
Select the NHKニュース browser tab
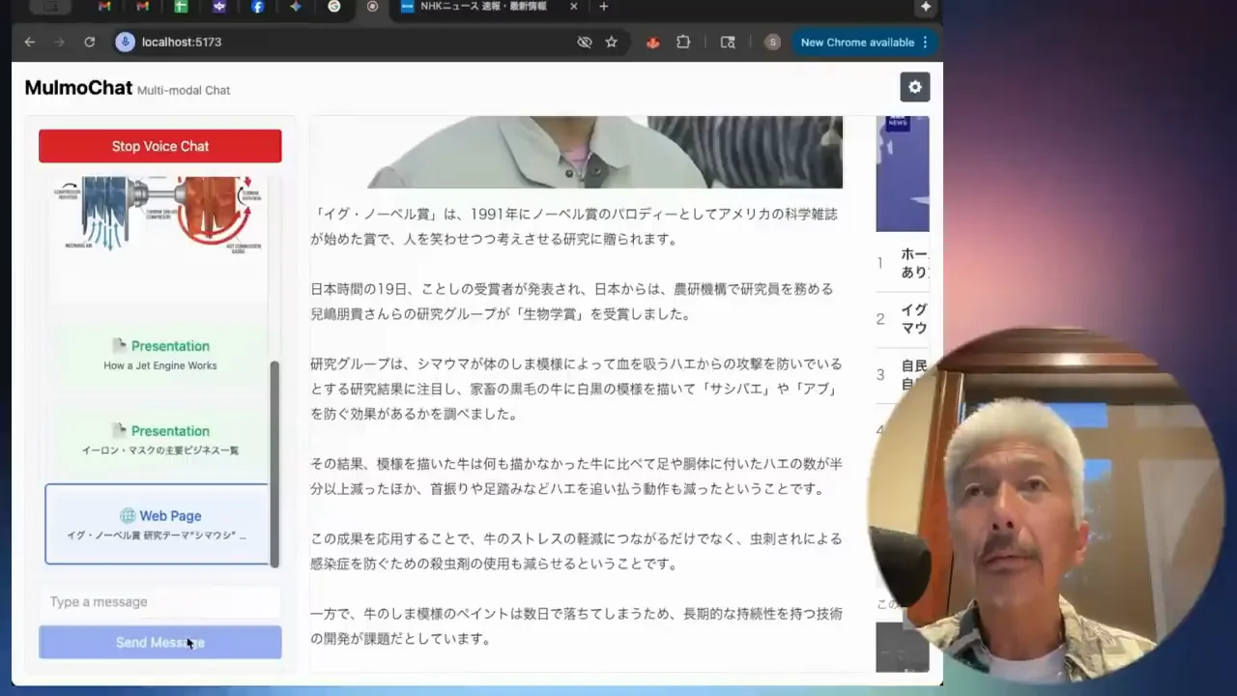pos(483,7)
